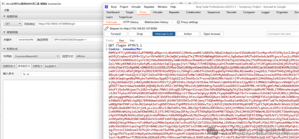Image resolution: width=299 pixels, height=139 pixels.
Task: Click the pencil annotate icon beside Request
Action: pyautogui.click(x=107, y=29)
